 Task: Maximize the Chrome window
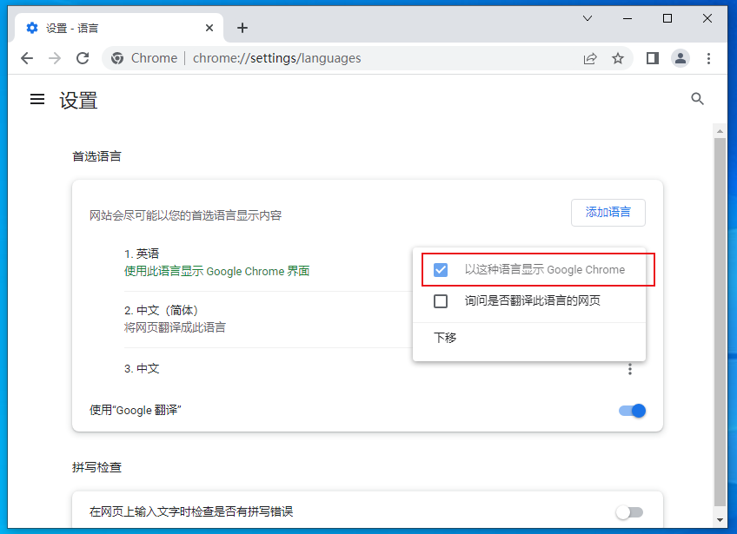pyautogui.click(x=667, y=18)
